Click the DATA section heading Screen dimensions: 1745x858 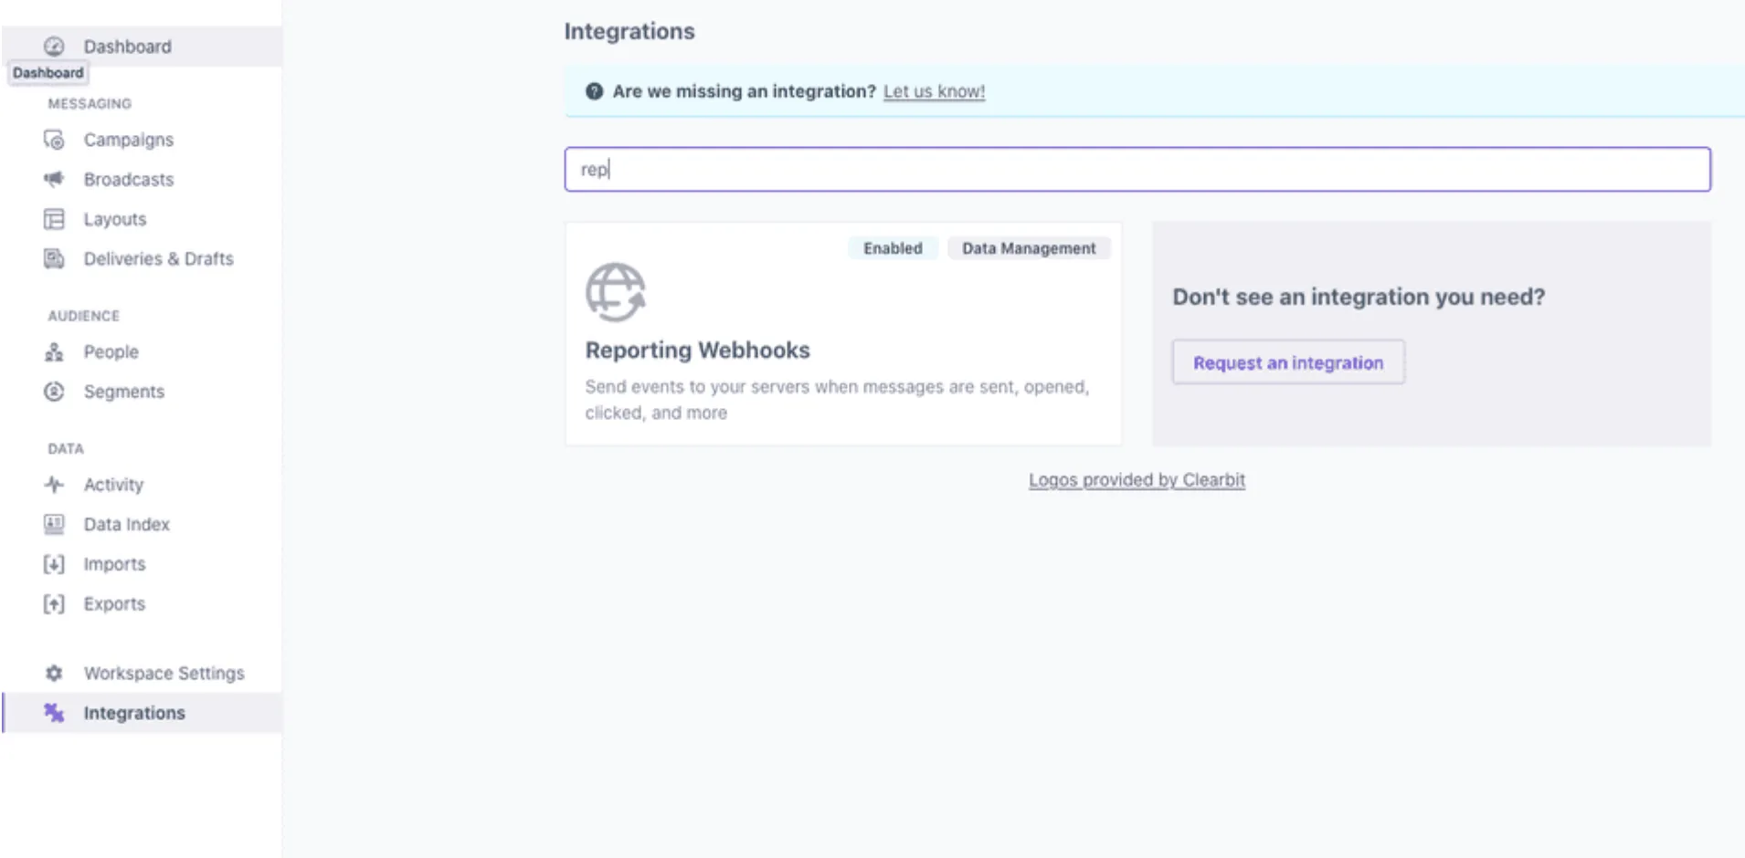pyautogui.click(x=66, y=448)
